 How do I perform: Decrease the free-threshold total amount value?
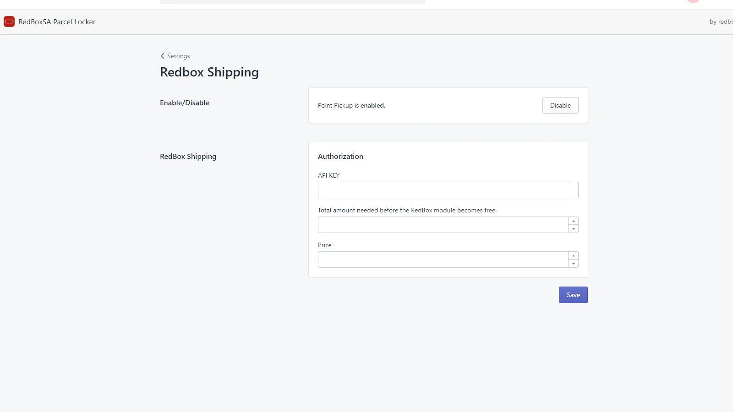pos(574,229)
